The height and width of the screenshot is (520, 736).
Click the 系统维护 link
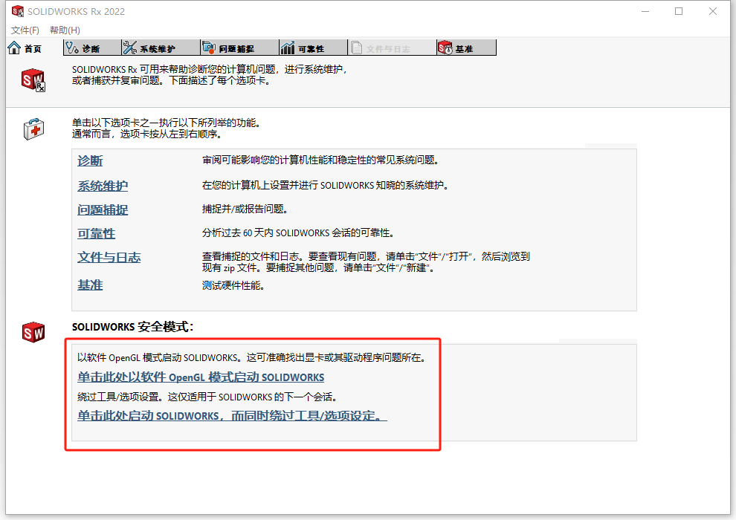click(102, 185)
